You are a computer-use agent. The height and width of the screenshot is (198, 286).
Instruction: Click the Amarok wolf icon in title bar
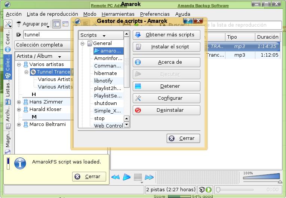[7, 4]
